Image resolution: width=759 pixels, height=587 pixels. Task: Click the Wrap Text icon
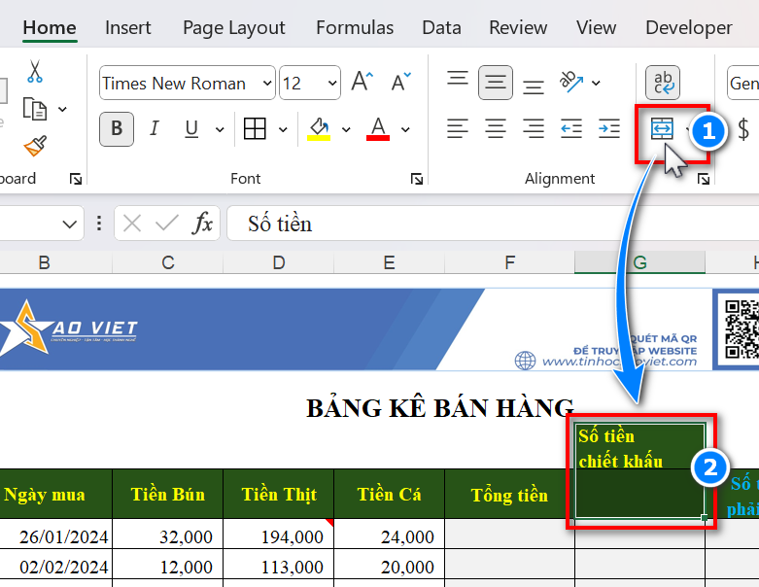click(663, 83)
